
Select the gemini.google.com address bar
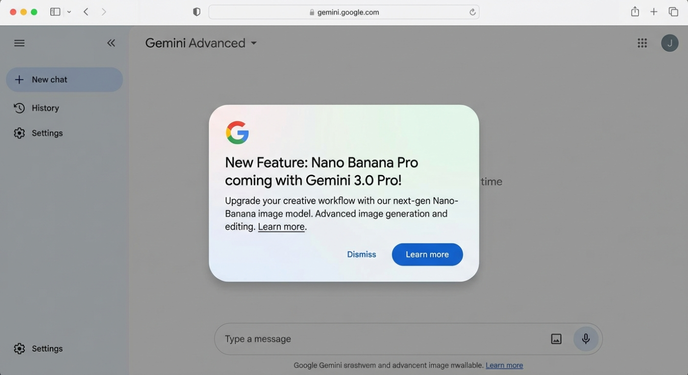(x=344, y=12)
